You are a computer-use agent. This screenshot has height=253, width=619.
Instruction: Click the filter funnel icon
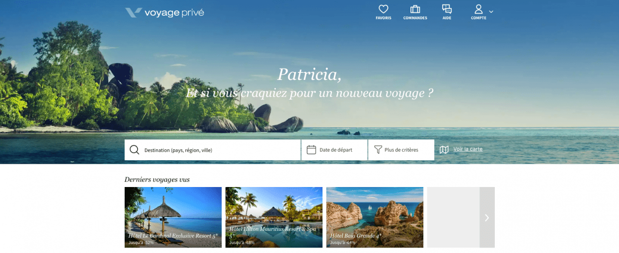click(378, 150)
